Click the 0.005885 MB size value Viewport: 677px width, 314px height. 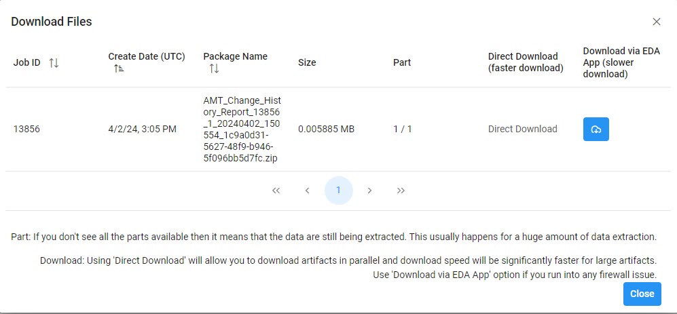(x=326, y=129)
